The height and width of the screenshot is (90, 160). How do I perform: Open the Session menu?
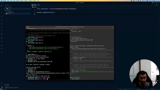point(18,0)
